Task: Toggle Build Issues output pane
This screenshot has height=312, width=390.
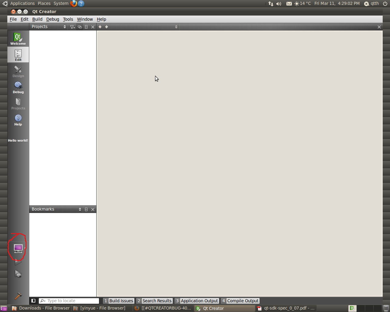Action: (x=119, y=301)
